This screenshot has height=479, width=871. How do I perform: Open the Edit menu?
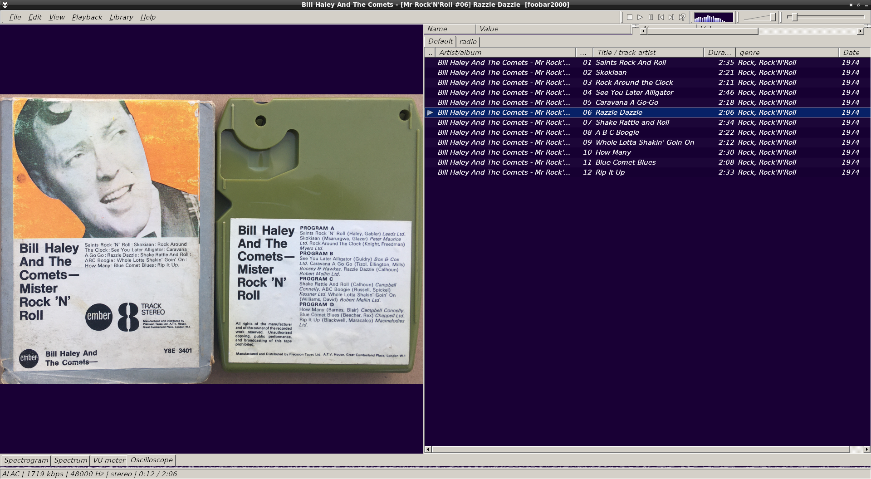tap(35, 17)
